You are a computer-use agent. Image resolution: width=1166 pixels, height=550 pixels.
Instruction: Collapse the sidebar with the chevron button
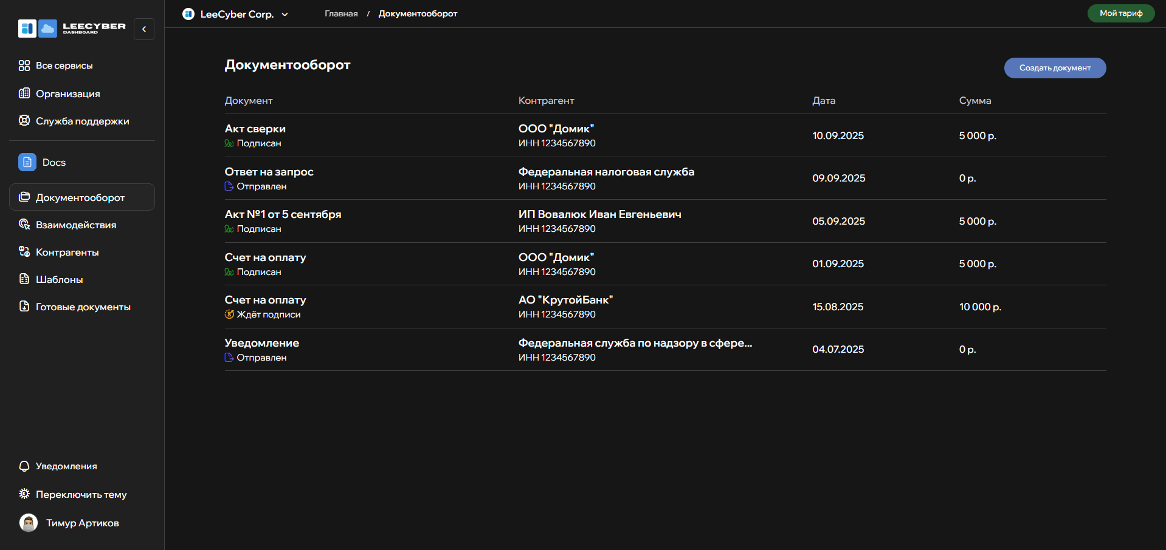[144, 29]
